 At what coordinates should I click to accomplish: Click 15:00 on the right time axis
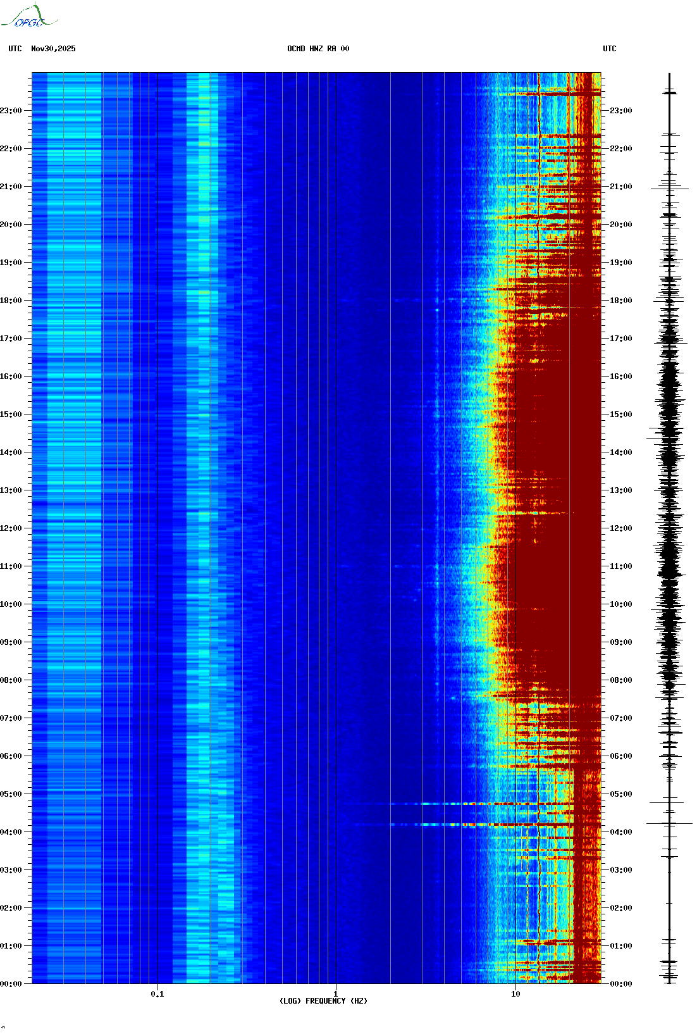point(621,414)
